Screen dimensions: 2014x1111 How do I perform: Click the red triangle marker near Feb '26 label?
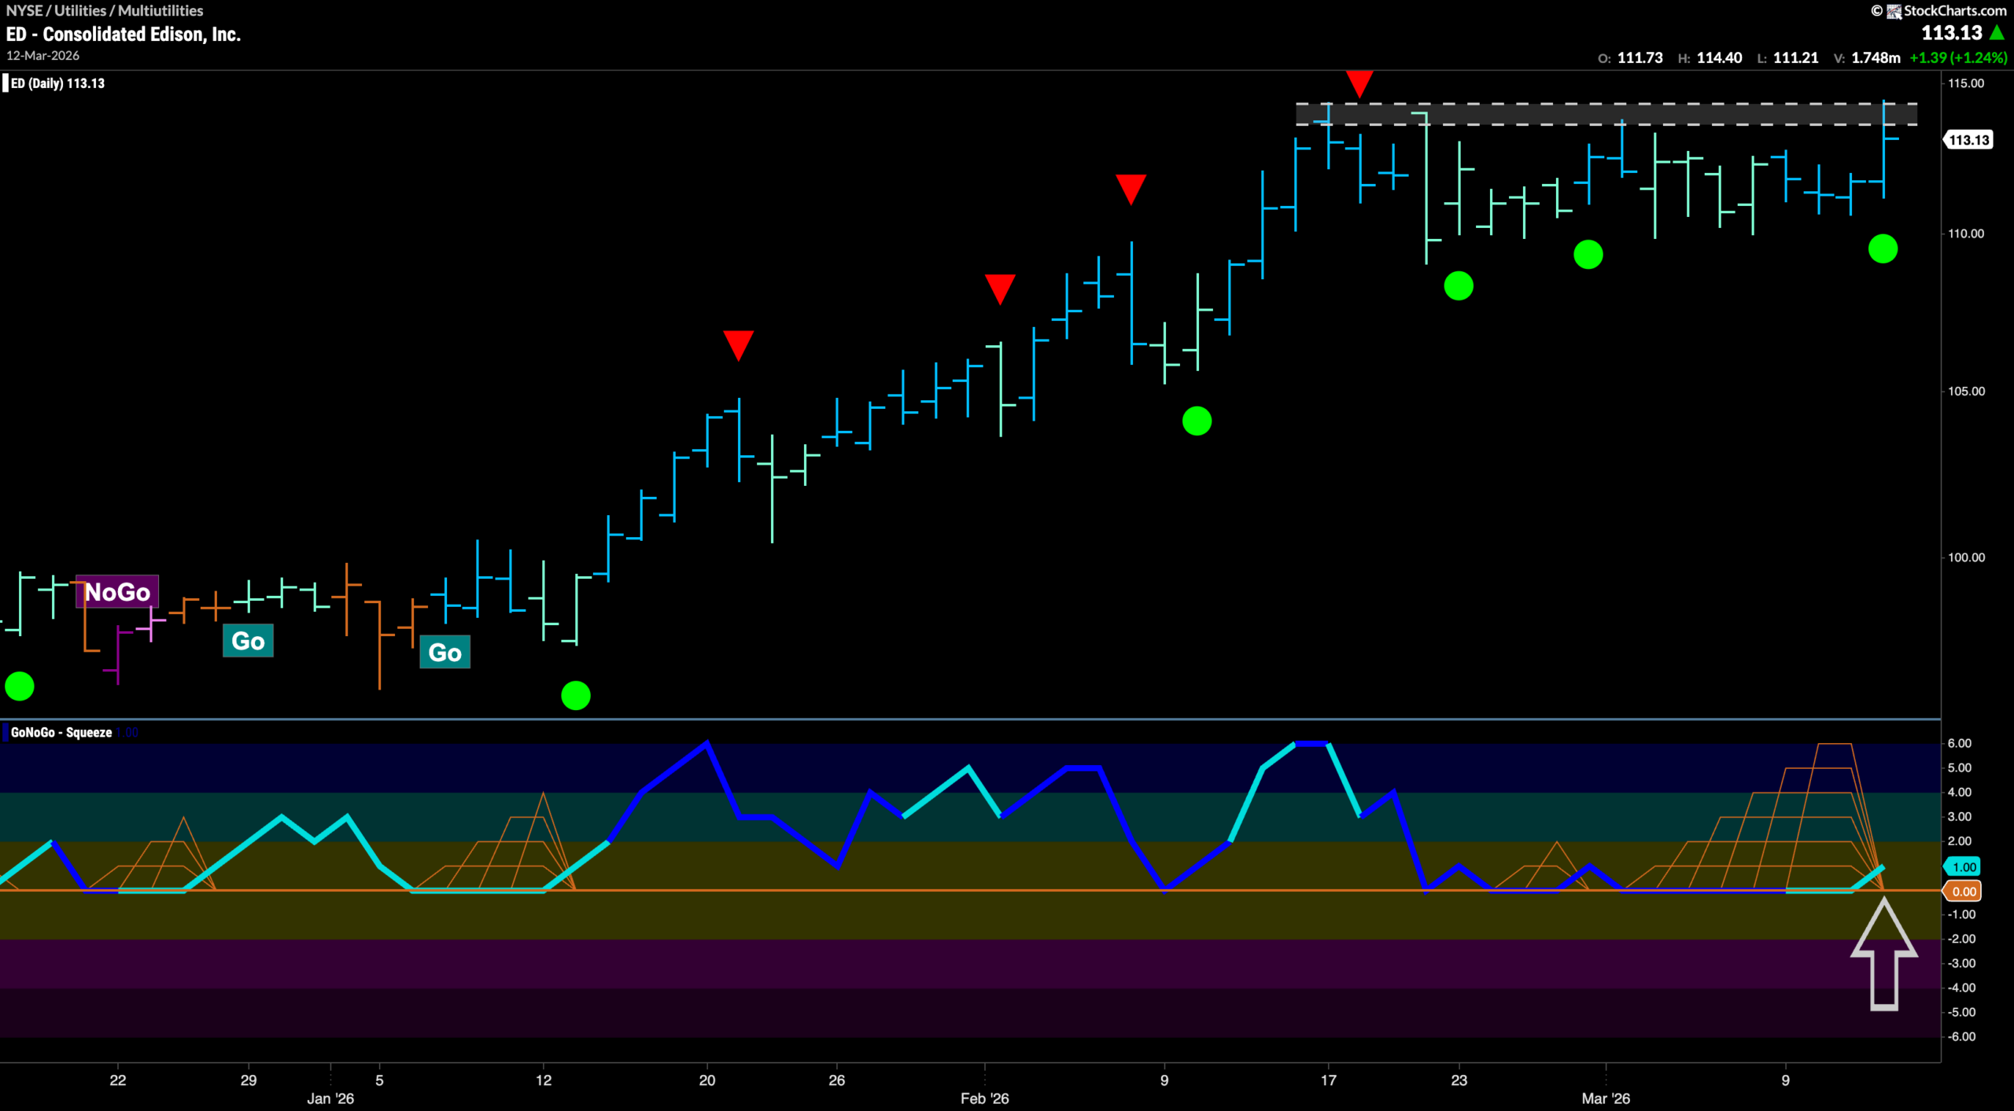click(1000, 289)
